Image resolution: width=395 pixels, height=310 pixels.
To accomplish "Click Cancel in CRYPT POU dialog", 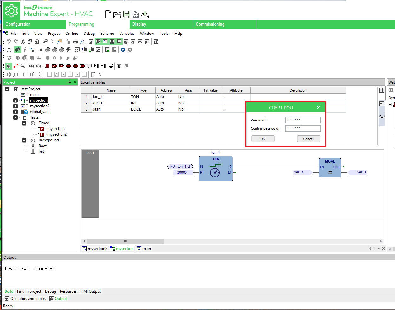I will 308,139.
